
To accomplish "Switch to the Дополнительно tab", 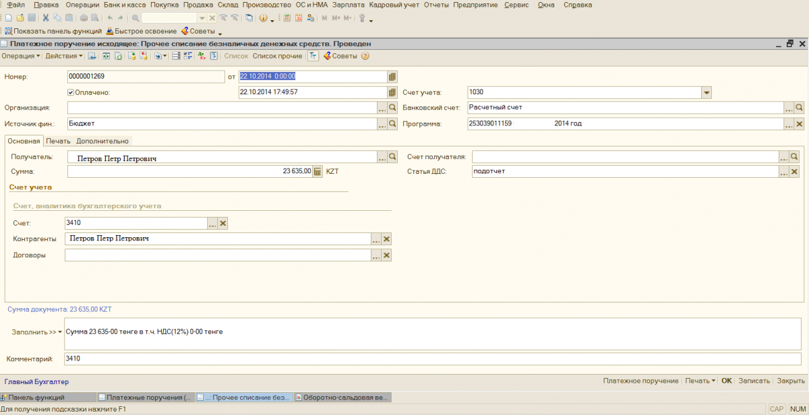I will [x=102, y=141].
